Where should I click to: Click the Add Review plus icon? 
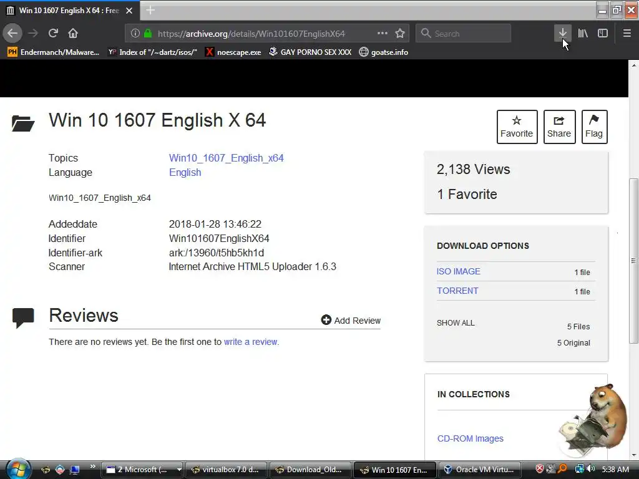(x=326, y=320)
